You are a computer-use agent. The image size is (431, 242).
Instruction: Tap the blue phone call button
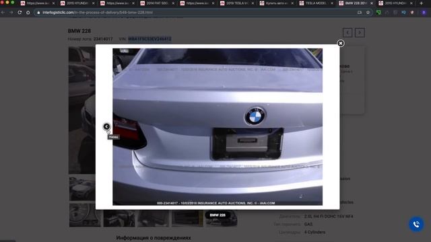416,224
